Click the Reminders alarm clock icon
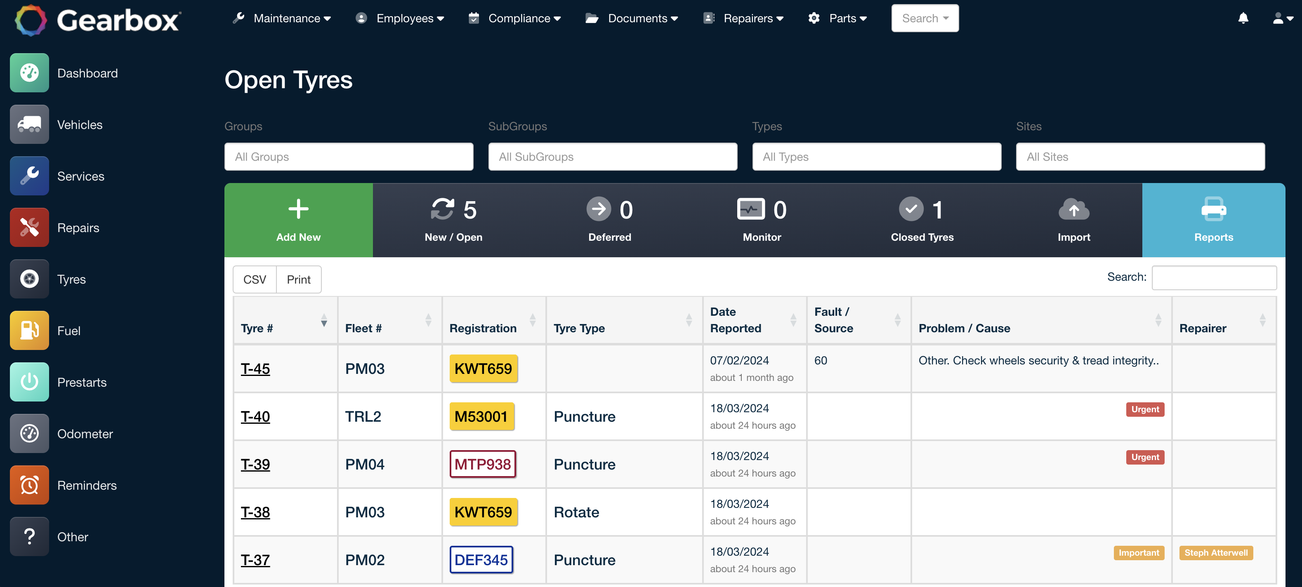Viewport: 1302px width, 587px height. (29, 485)
